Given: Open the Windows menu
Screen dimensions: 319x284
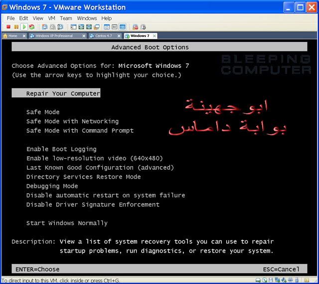Looking at the screenshot, I should (87, 18).
